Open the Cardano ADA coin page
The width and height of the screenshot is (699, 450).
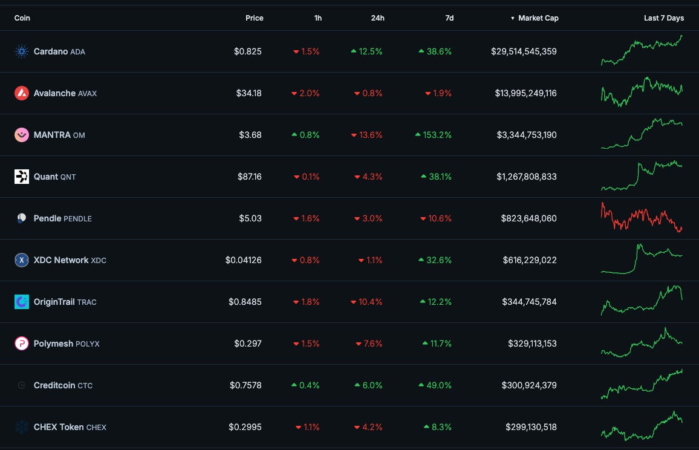(59, 51)
